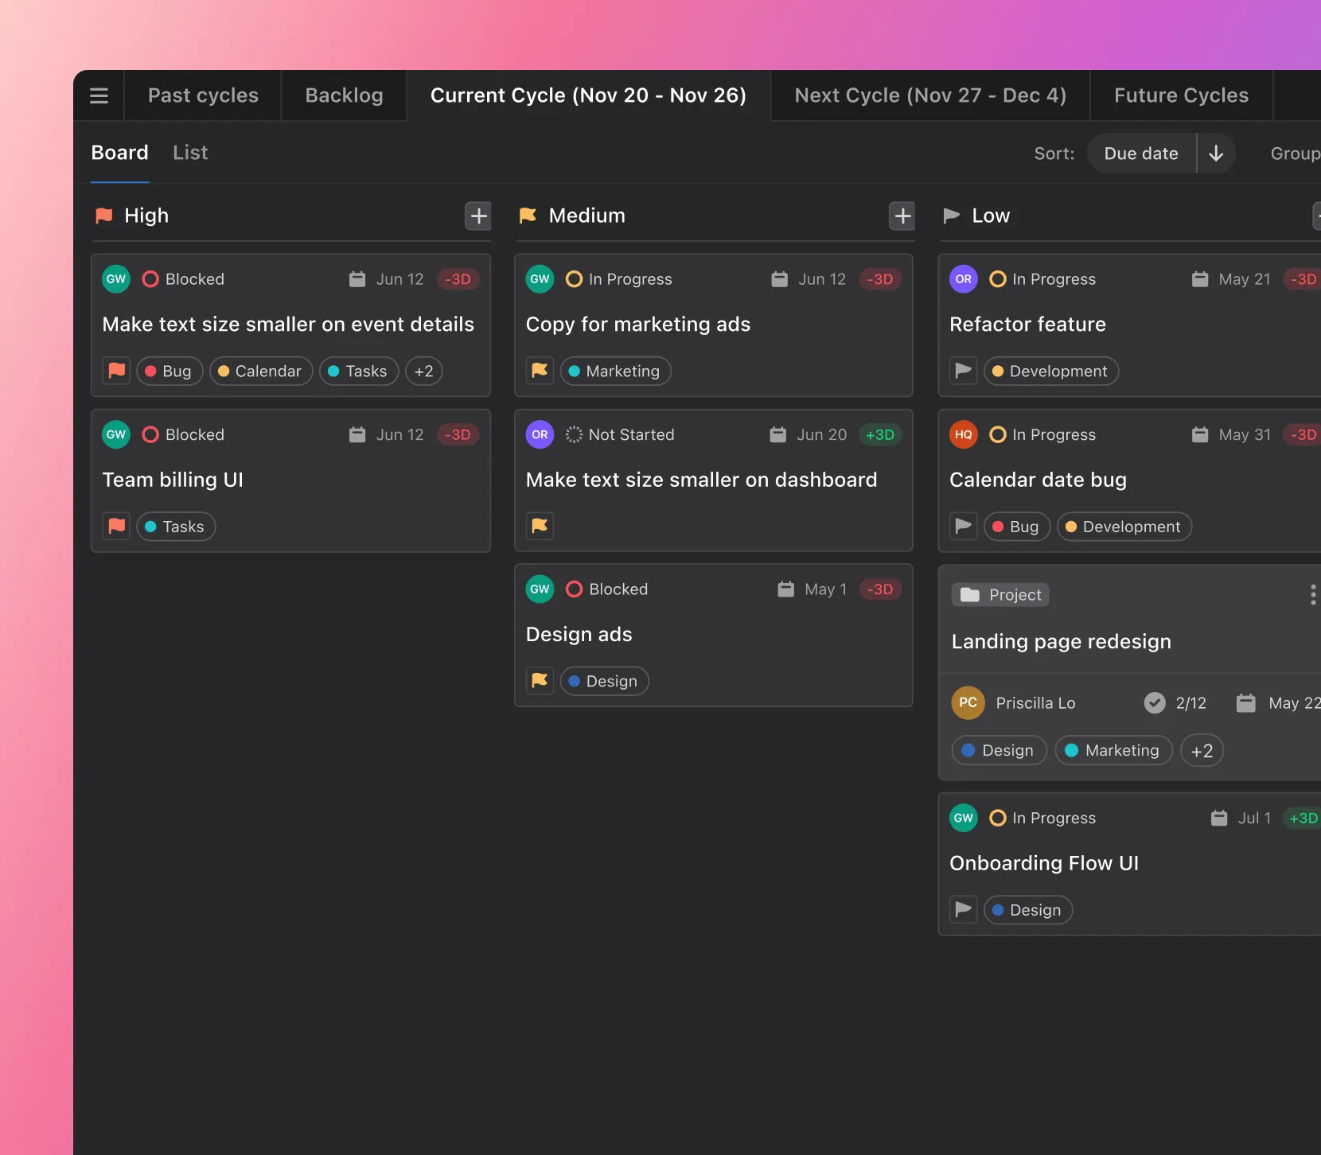
Task: Click the Project folder icon on Landing page redesign
Action: [970, 594]
